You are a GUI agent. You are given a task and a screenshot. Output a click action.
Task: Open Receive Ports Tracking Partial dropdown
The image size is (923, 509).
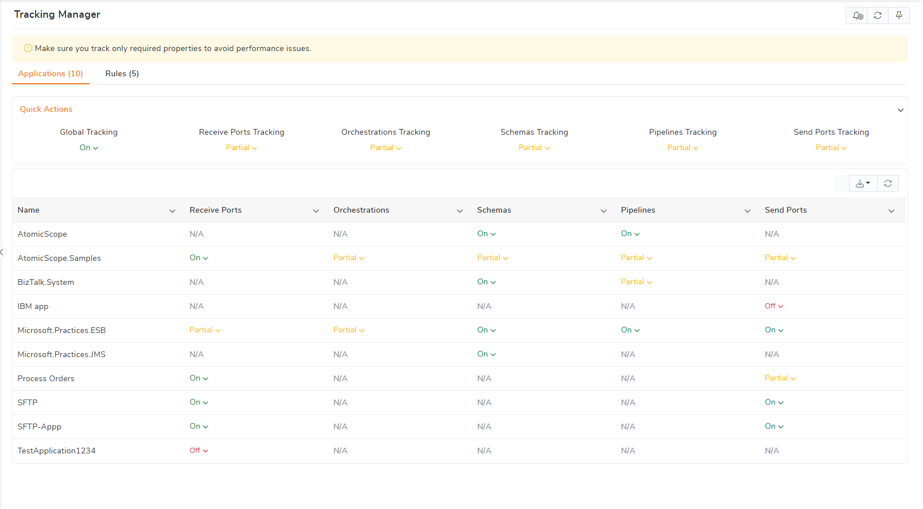(x=242, y=148)
